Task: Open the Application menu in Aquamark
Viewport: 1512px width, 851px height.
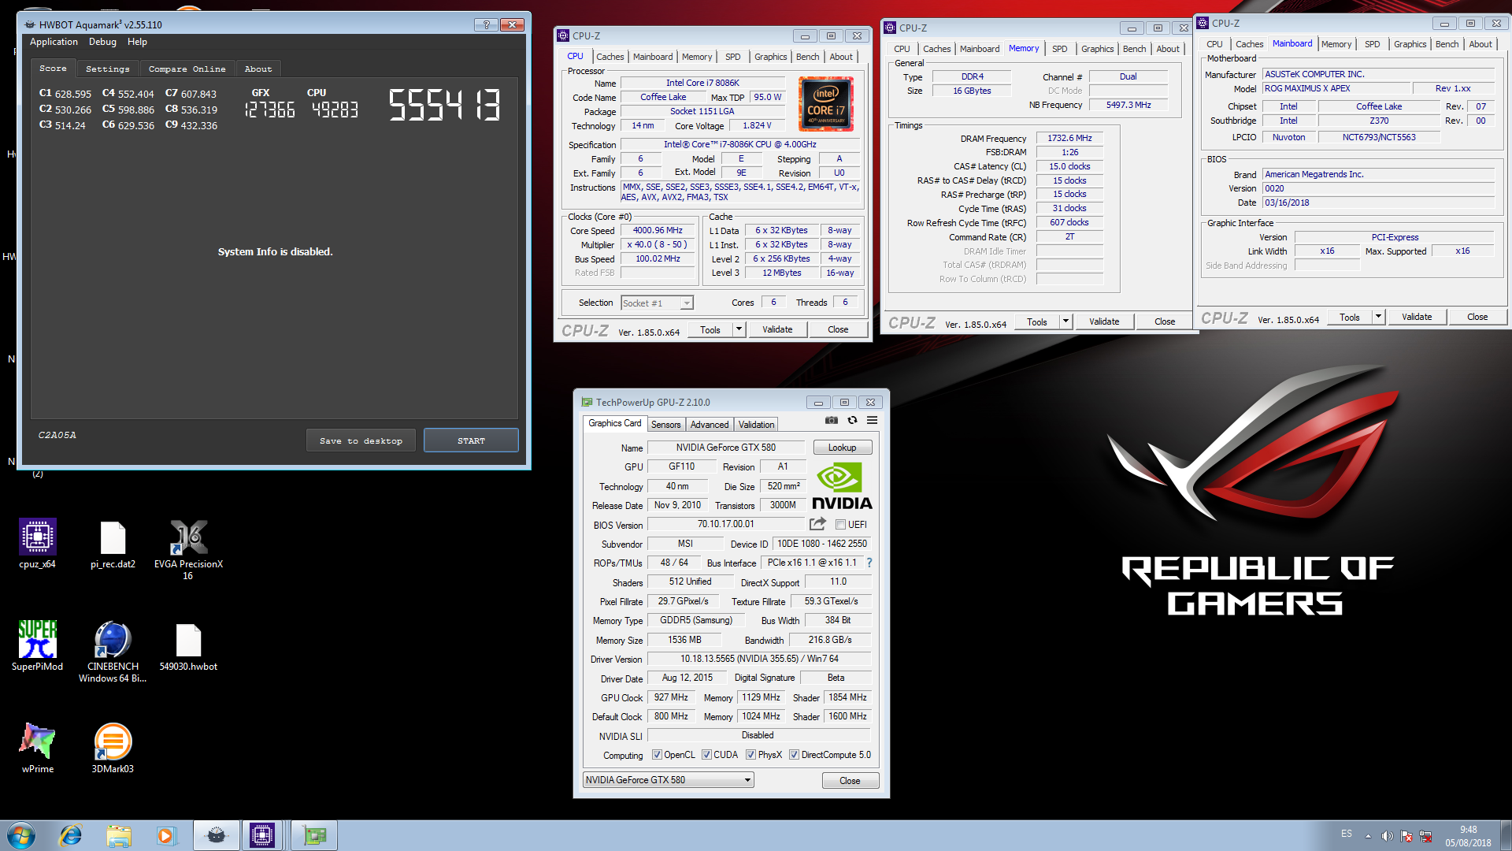Action: [x=54, y=42]
